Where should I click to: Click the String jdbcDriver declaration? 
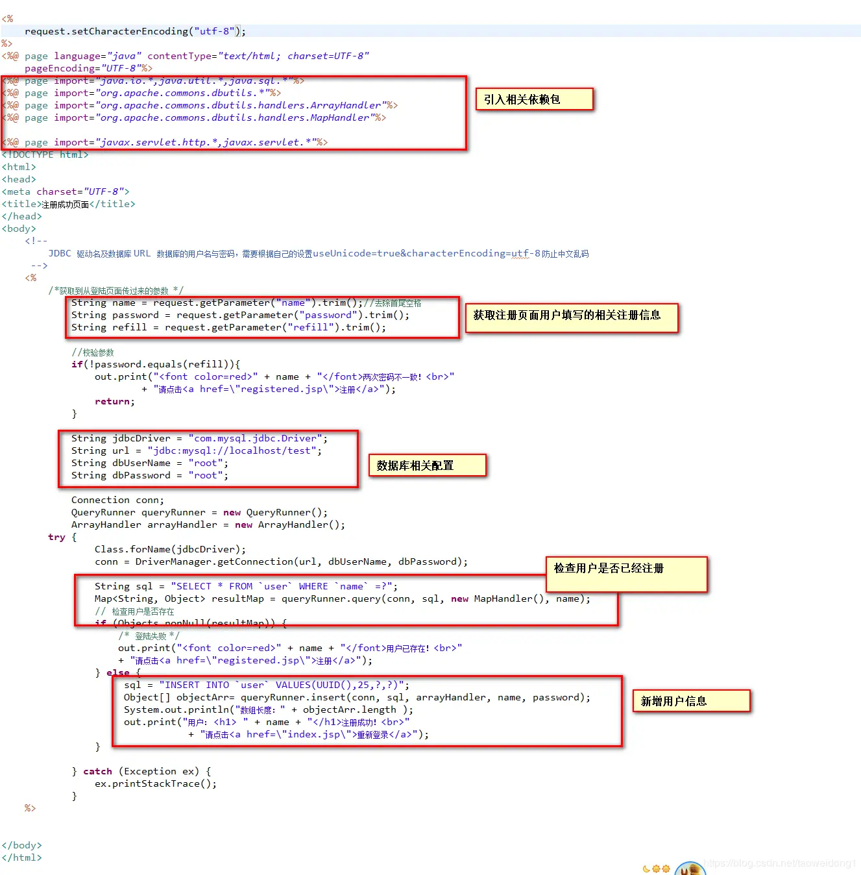200,438
